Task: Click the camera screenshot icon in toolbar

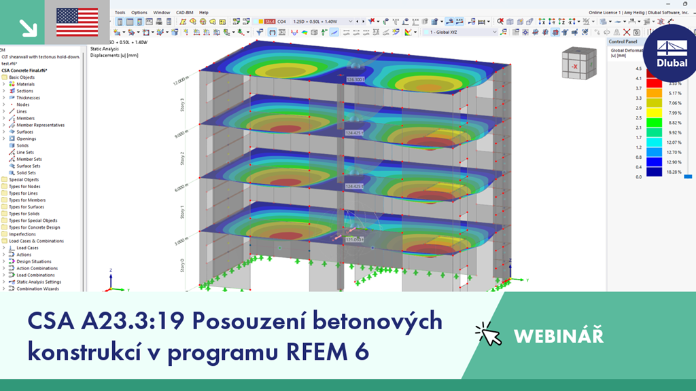Action: (636, 32)
